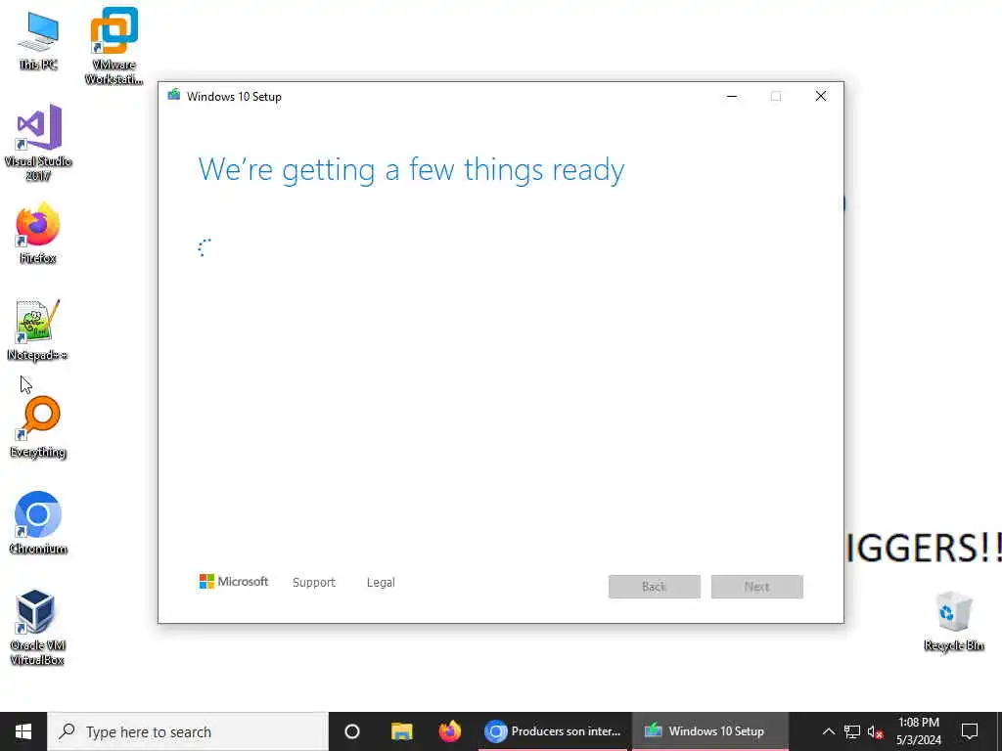Screen dimensions: 1002x751
Task: Open network status tray icon
Action: click(x=852, y=731)
